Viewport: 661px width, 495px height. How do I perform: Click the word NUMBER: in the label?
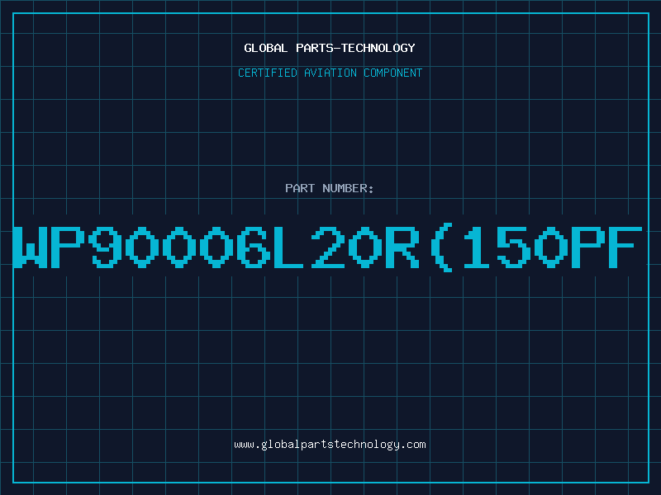point(348,188)
